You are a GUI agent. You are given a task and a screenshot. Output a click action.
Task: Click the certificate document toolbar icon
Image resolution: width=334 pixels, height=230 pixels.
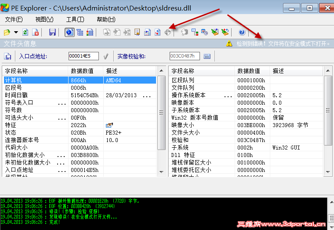point(137,33)
